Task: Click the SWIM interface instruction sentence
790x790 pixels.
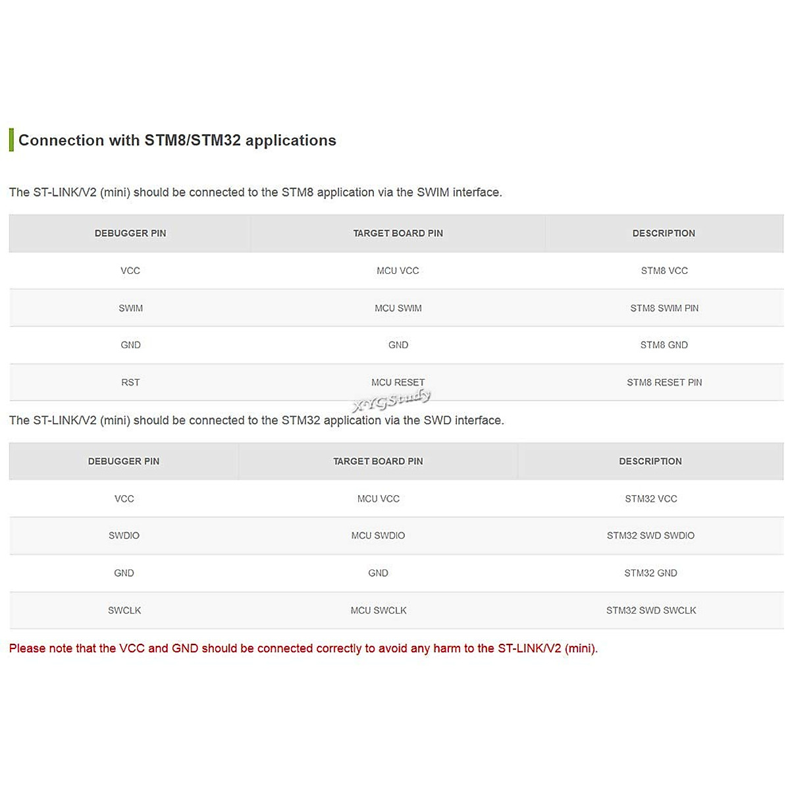Action: pyautogui.click(x=255, y=192)
